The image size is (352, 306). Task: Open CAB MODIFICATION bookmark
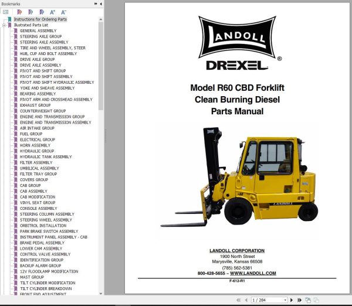pos(38,197)
